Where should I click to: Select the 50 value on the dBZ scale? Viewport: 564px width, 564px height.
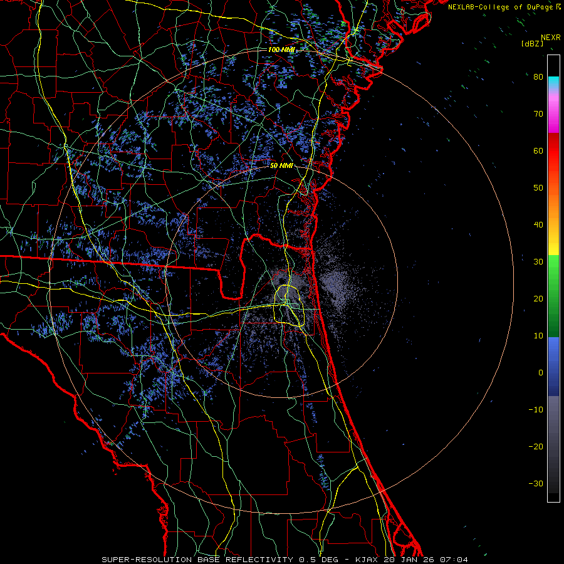pos(538,188)
